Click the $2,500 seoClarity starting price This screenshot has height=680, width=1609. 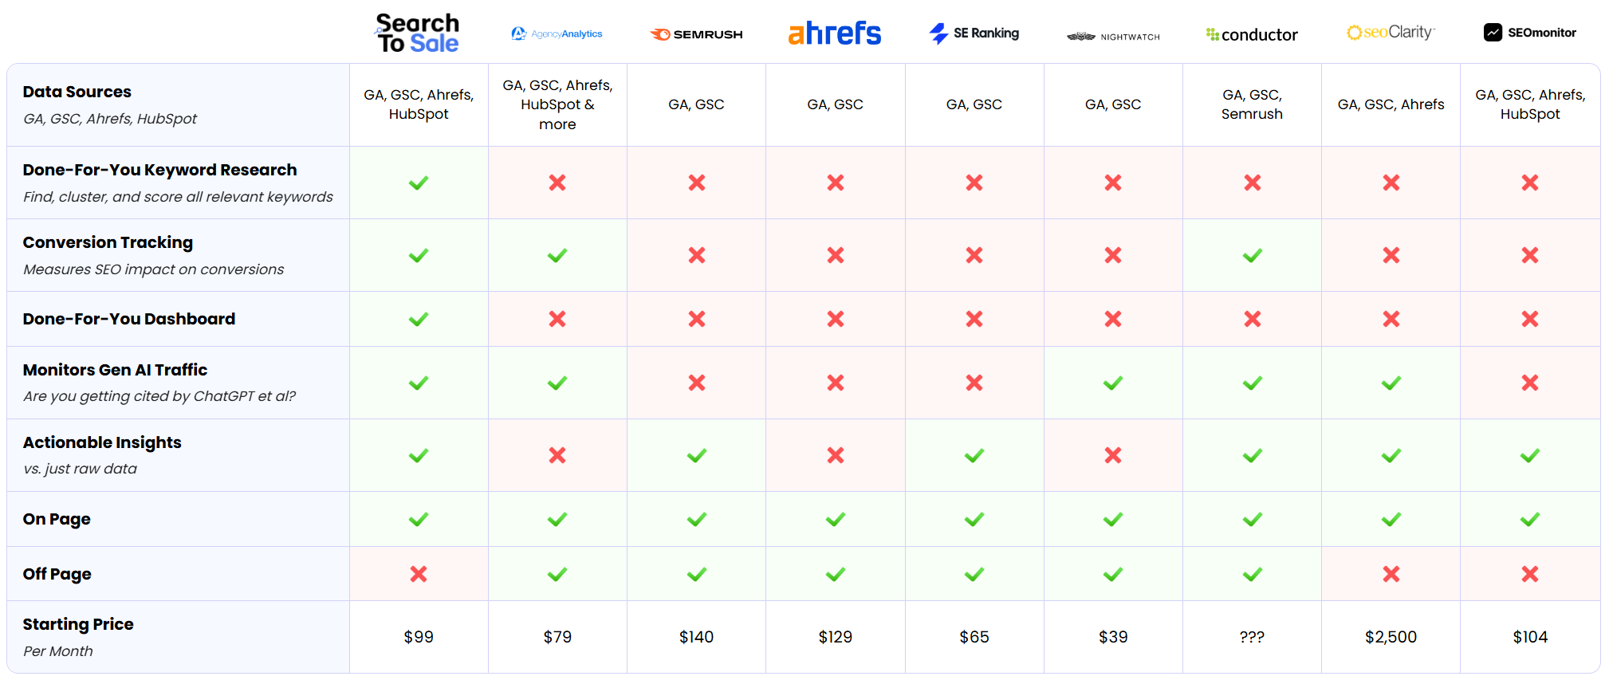coord(1391,637)
